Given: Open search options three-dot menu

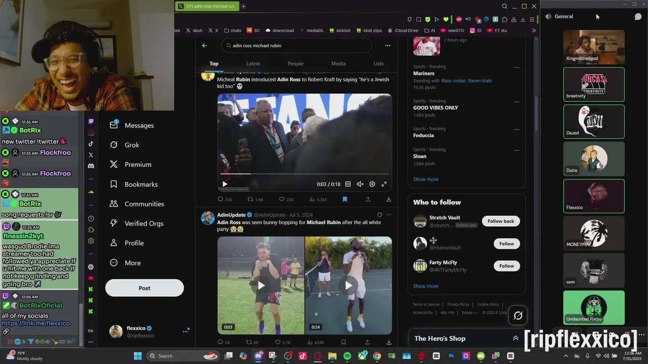Looking at the screenshot, I should [388, 45].
